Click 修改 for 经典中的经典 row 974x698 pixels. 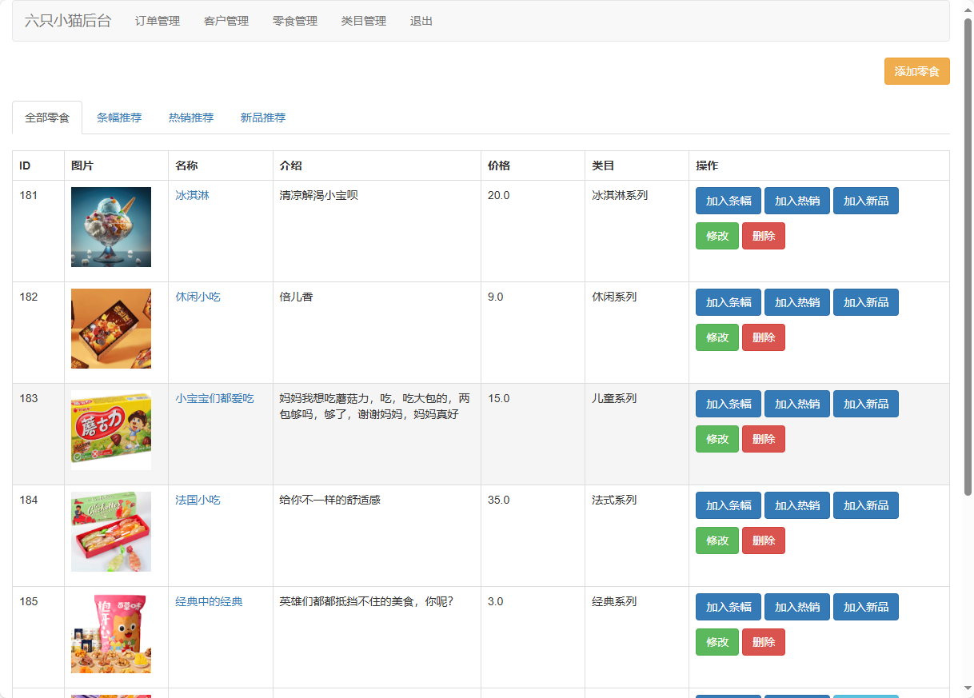pos(717,642)
